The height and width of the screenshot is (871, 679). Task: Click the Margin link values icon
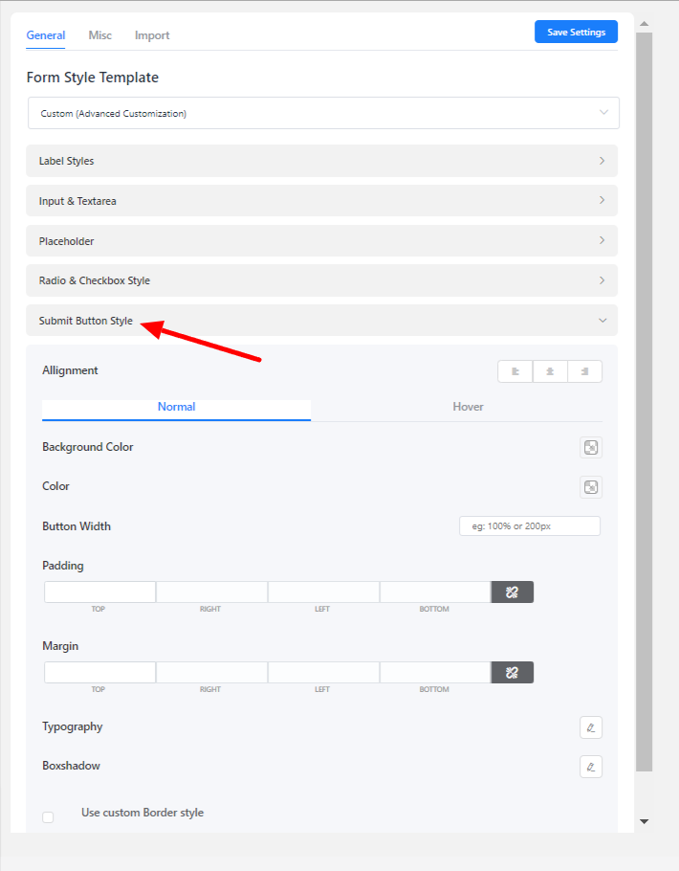pyautogui.click(x=512, y=673)
